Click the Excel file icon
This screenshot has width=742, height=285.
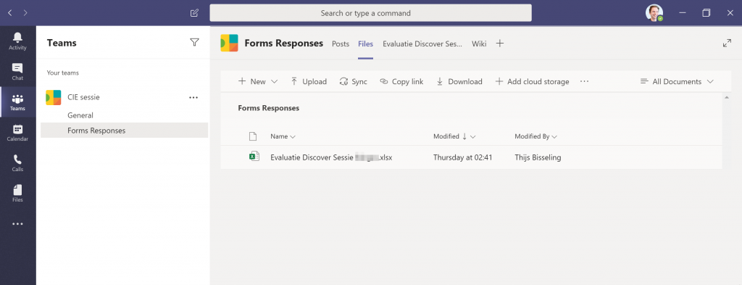254,157
